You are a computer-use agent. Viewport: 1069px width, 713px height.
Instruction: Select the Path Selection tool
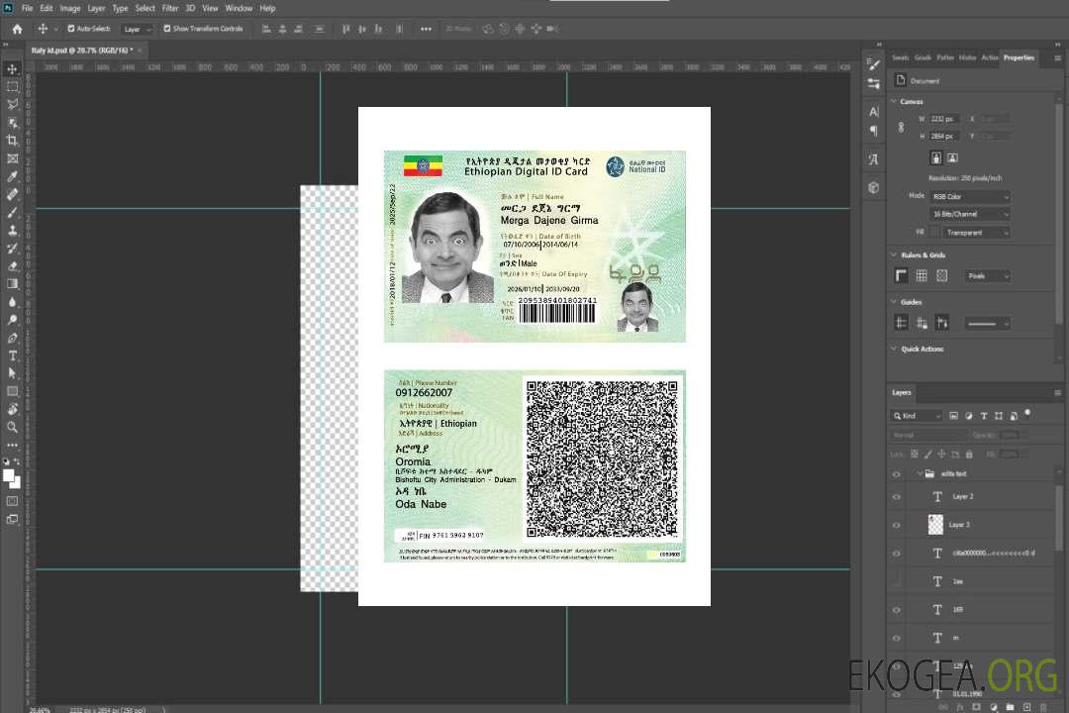[12, 373]
